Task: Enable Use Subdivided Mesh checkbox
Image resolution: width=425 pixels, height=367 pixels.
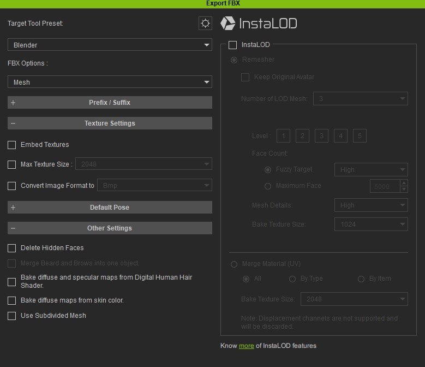Action: [12, 316]
